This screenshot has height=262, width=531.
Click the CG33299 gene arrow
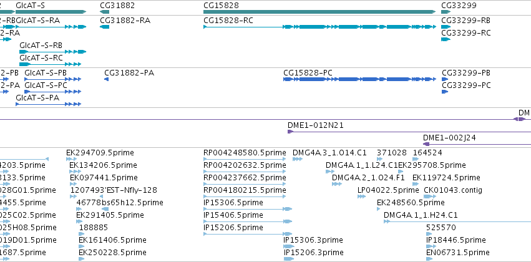point(446,12)
